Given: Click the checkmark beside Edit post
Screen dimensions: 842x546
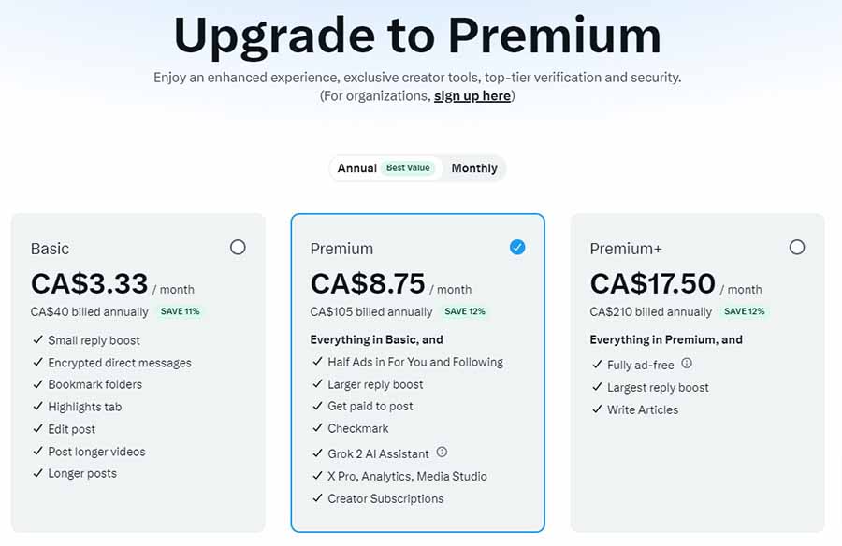Looking at the screenshot, I should (38, 429).
